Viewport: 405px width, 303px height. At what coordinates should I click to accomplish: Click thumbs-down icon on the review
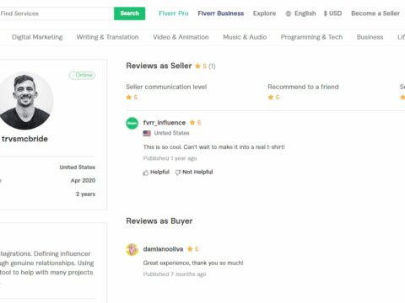tap(178, 173)
